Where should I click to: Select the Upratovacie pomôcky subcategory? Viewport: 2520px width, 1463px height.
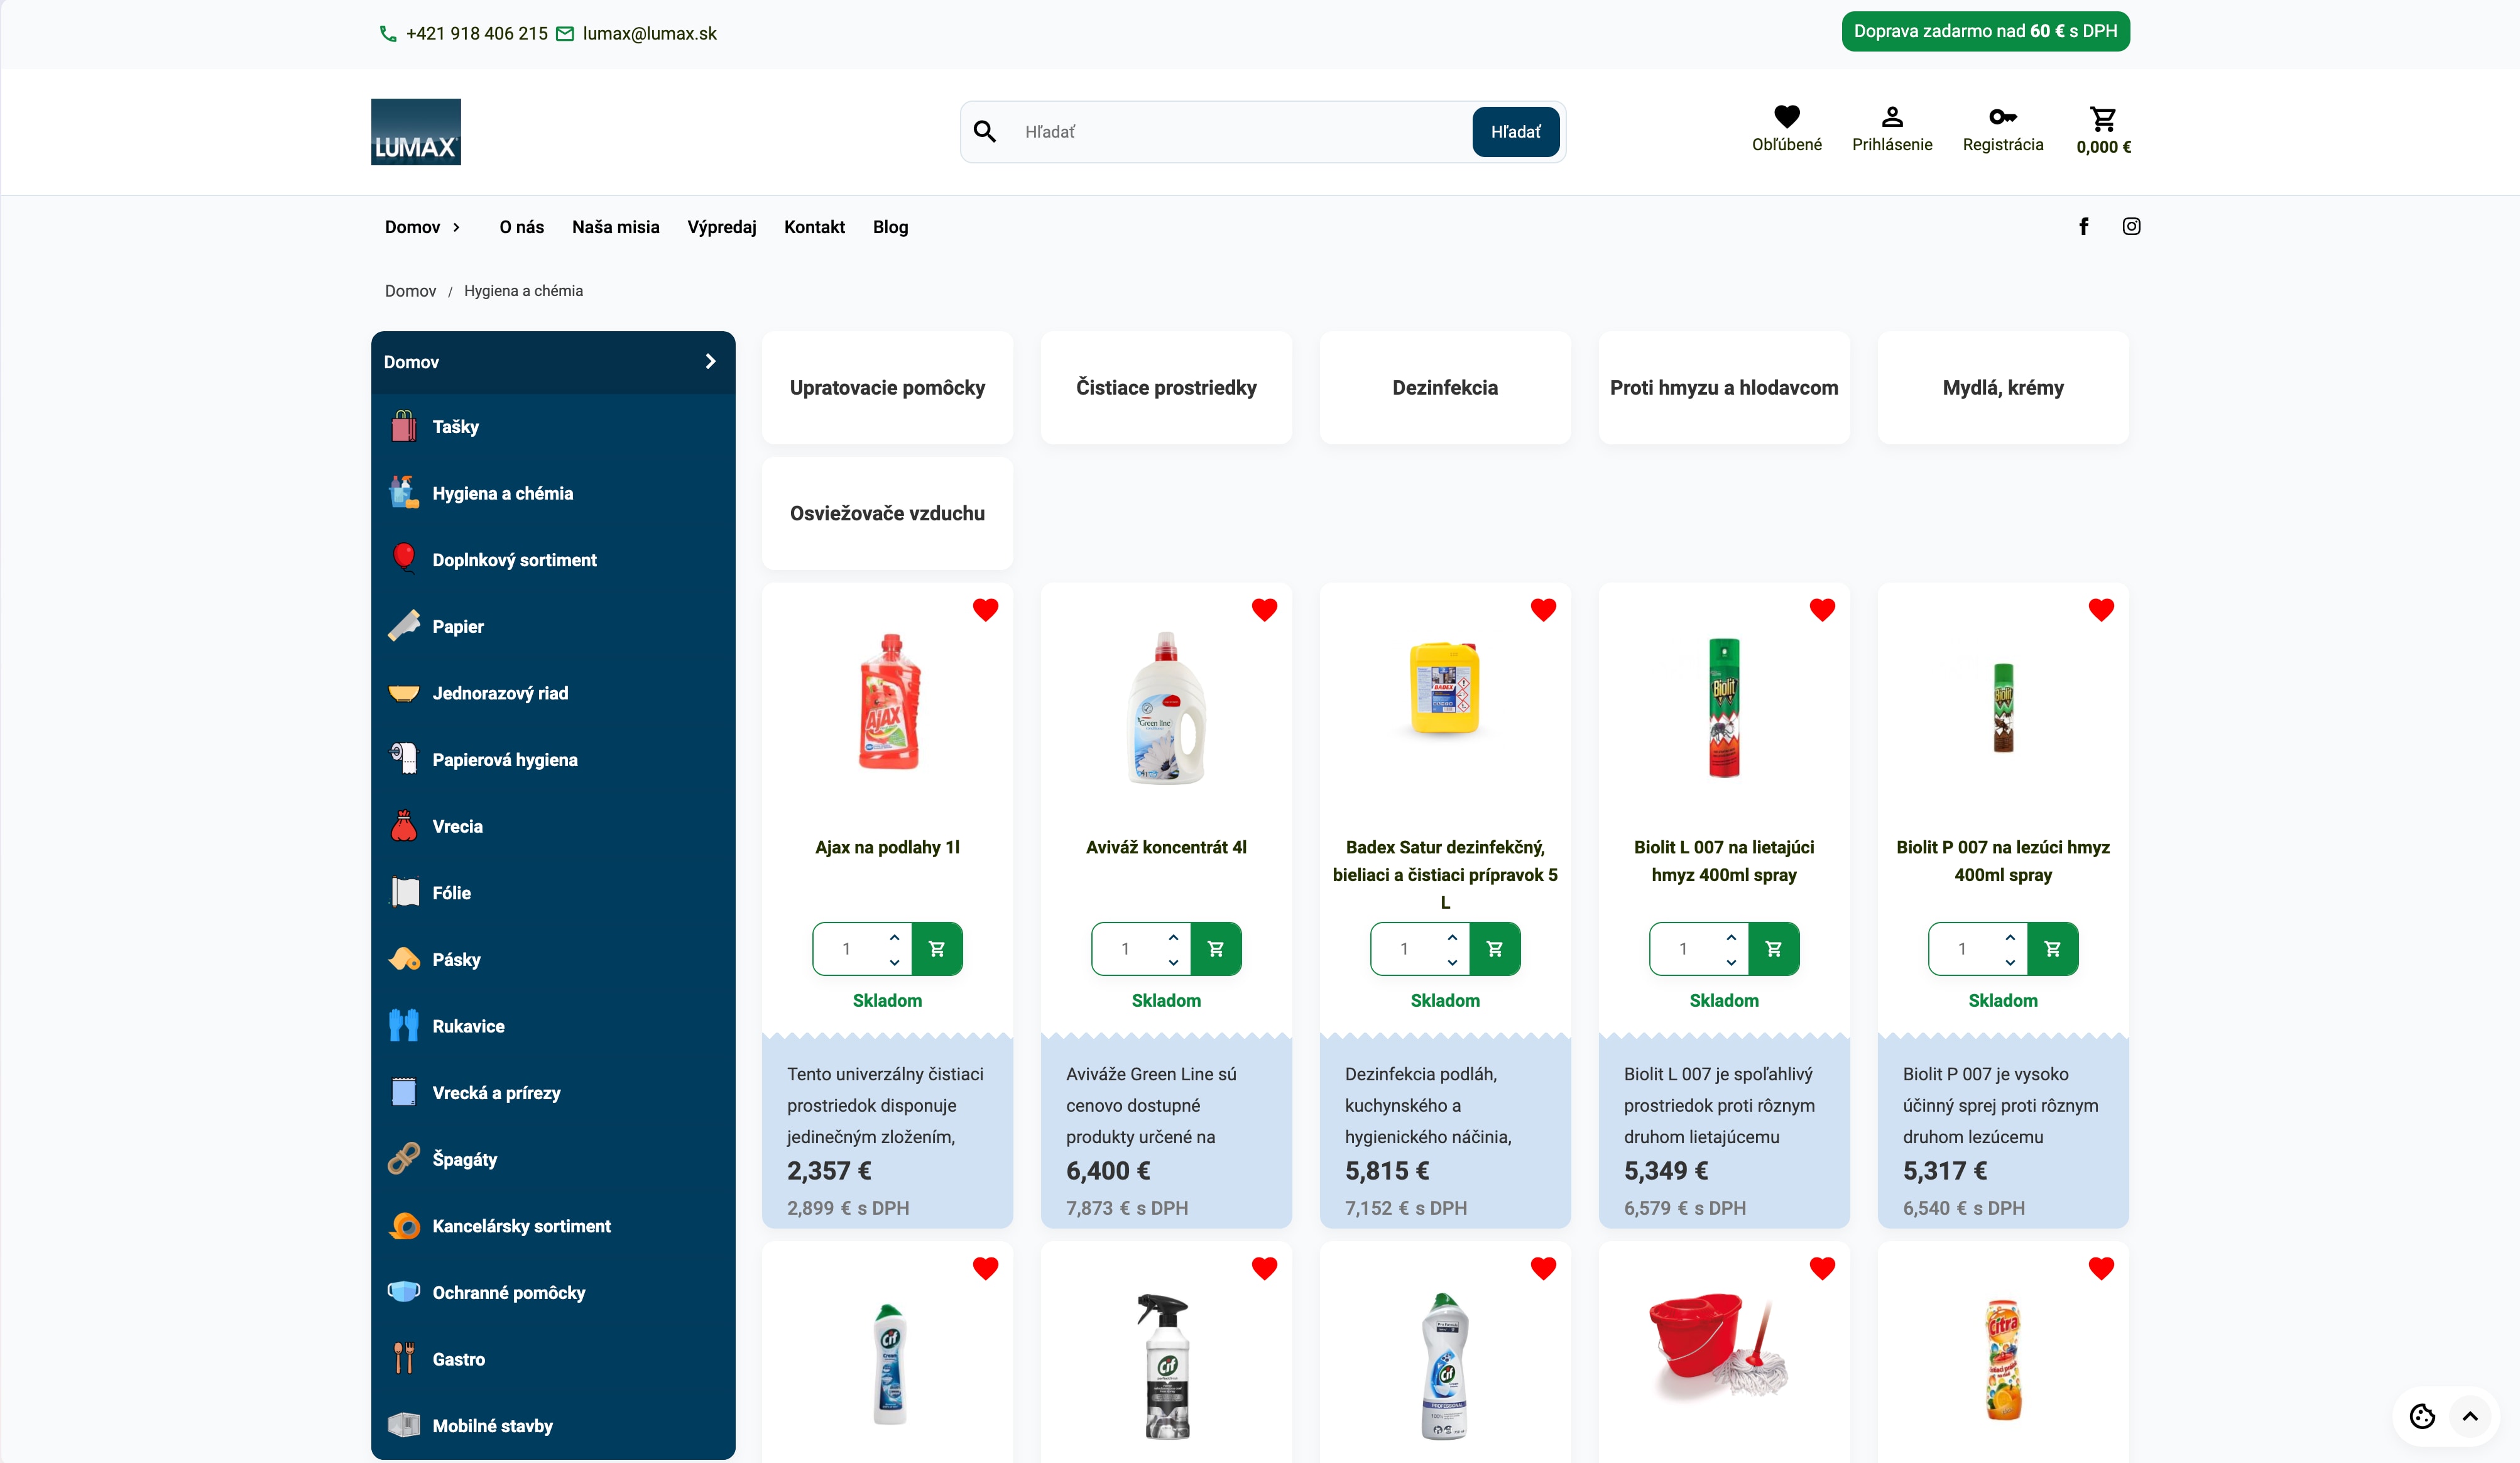pos(887,388)
